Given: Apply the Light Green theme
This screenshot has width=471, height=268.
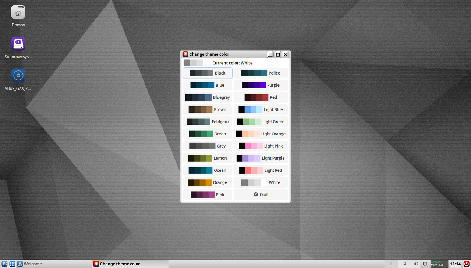Looking at the screenshot, I should click(x=261, y=122).
